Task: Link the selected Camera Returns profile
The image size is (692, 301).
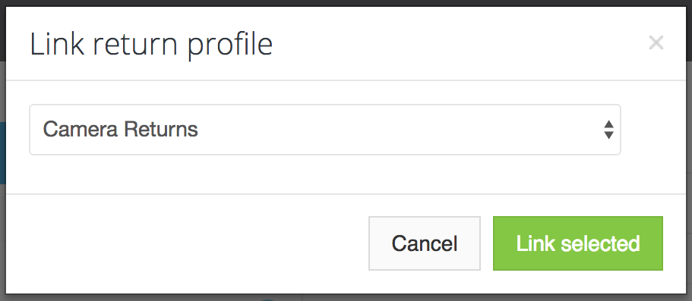Action: [x=578, y=243]
